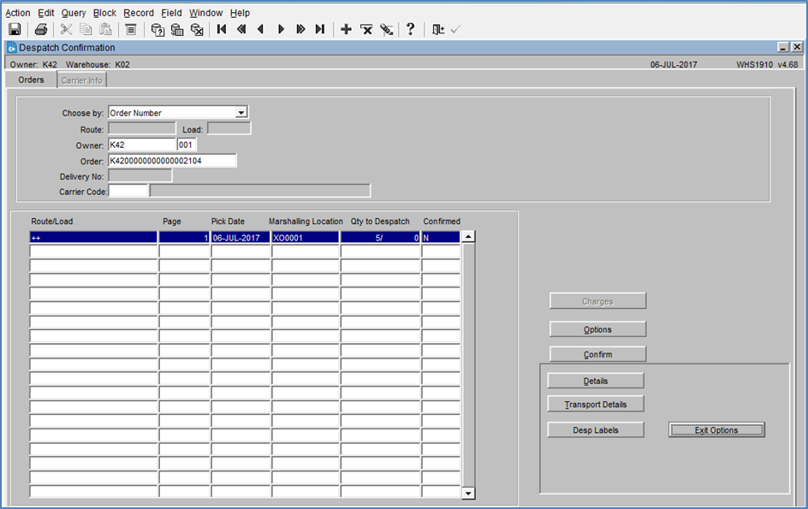Click the scrollbar down arrow in the orders list

coord(468,494)
